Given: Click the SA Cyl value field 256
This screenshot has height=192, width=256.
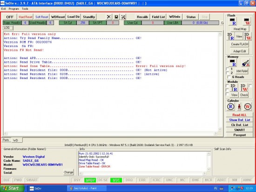Looking at the screenshot, I should pos(83,23).
